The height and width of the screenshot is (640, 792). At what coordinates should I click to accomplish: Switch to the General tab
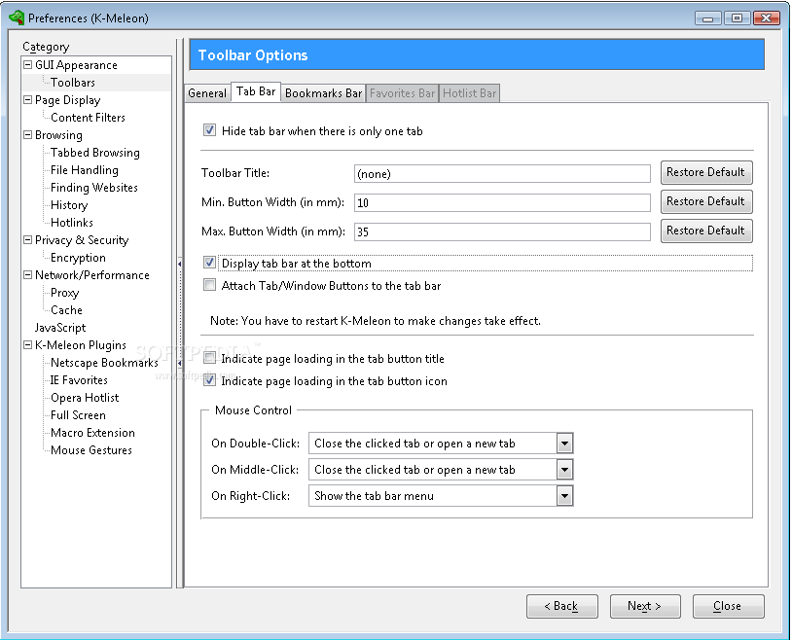[207, 93]
